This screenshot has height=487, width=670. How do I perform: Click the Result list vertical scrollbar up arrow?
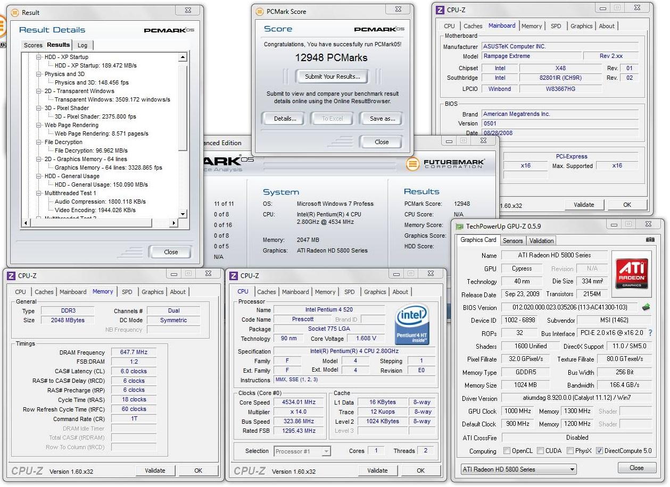click(x=183, y=57)
